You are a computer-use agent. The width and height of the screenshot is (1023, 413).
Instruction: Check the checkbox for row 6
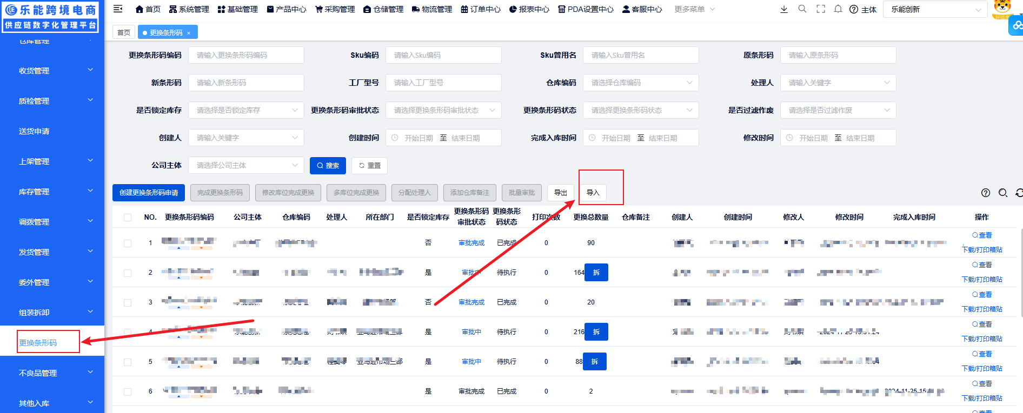(128, 392)
